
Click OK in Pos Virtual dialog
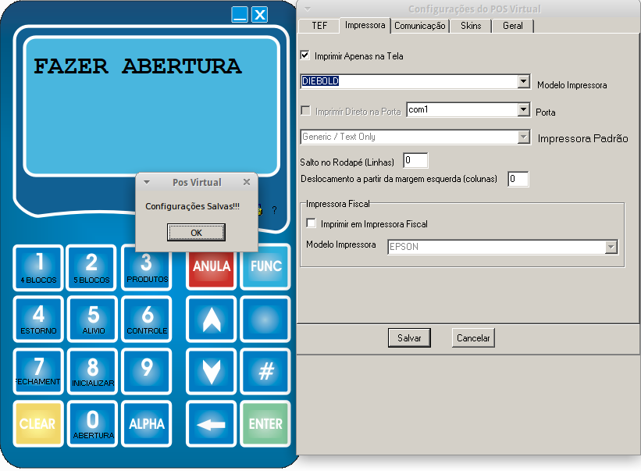[x=196, y=233]
